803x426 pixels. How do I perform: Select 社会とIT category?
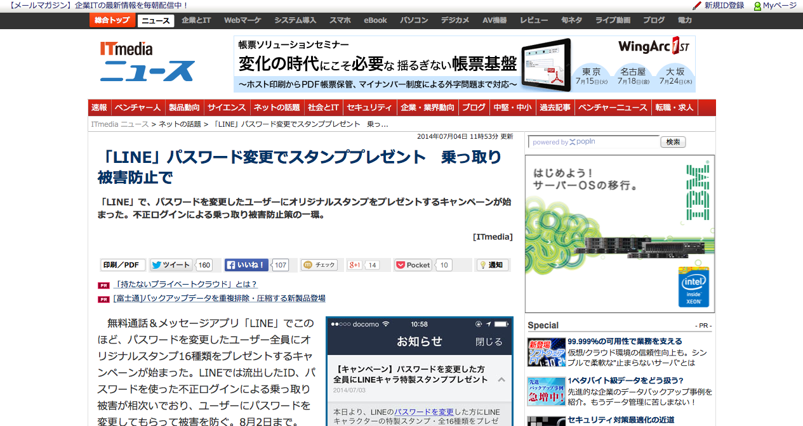click(323, 108)
